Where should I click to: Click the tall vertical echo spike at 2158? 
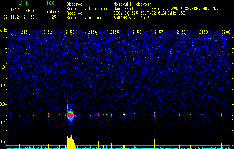[x=177, y=108]
